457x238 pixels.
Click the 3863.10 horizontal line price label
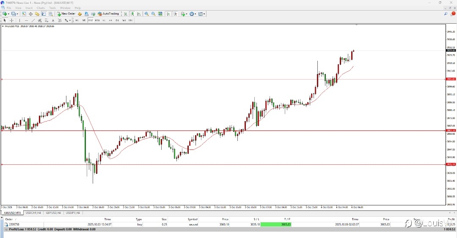click(451, 130)
